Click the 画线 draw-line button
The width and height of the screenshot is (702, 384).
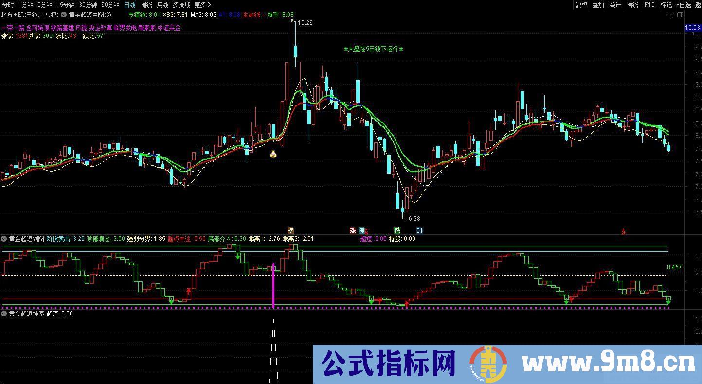(x=632, y=5)
